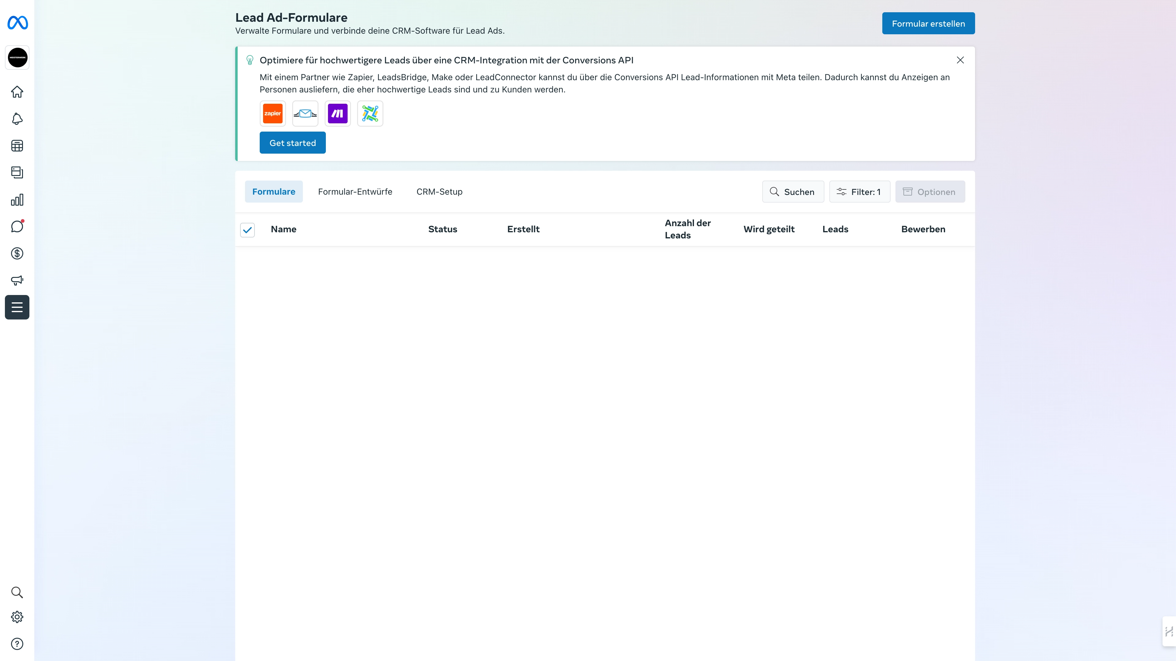
Task: Open Insights bar chart icon
Action: pyautogui.click(x=17, y=199)
